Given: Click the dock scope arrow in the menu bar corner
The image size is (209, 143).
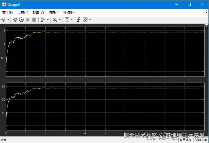Looking at the screenshot, I should click(x=206, y=12).
